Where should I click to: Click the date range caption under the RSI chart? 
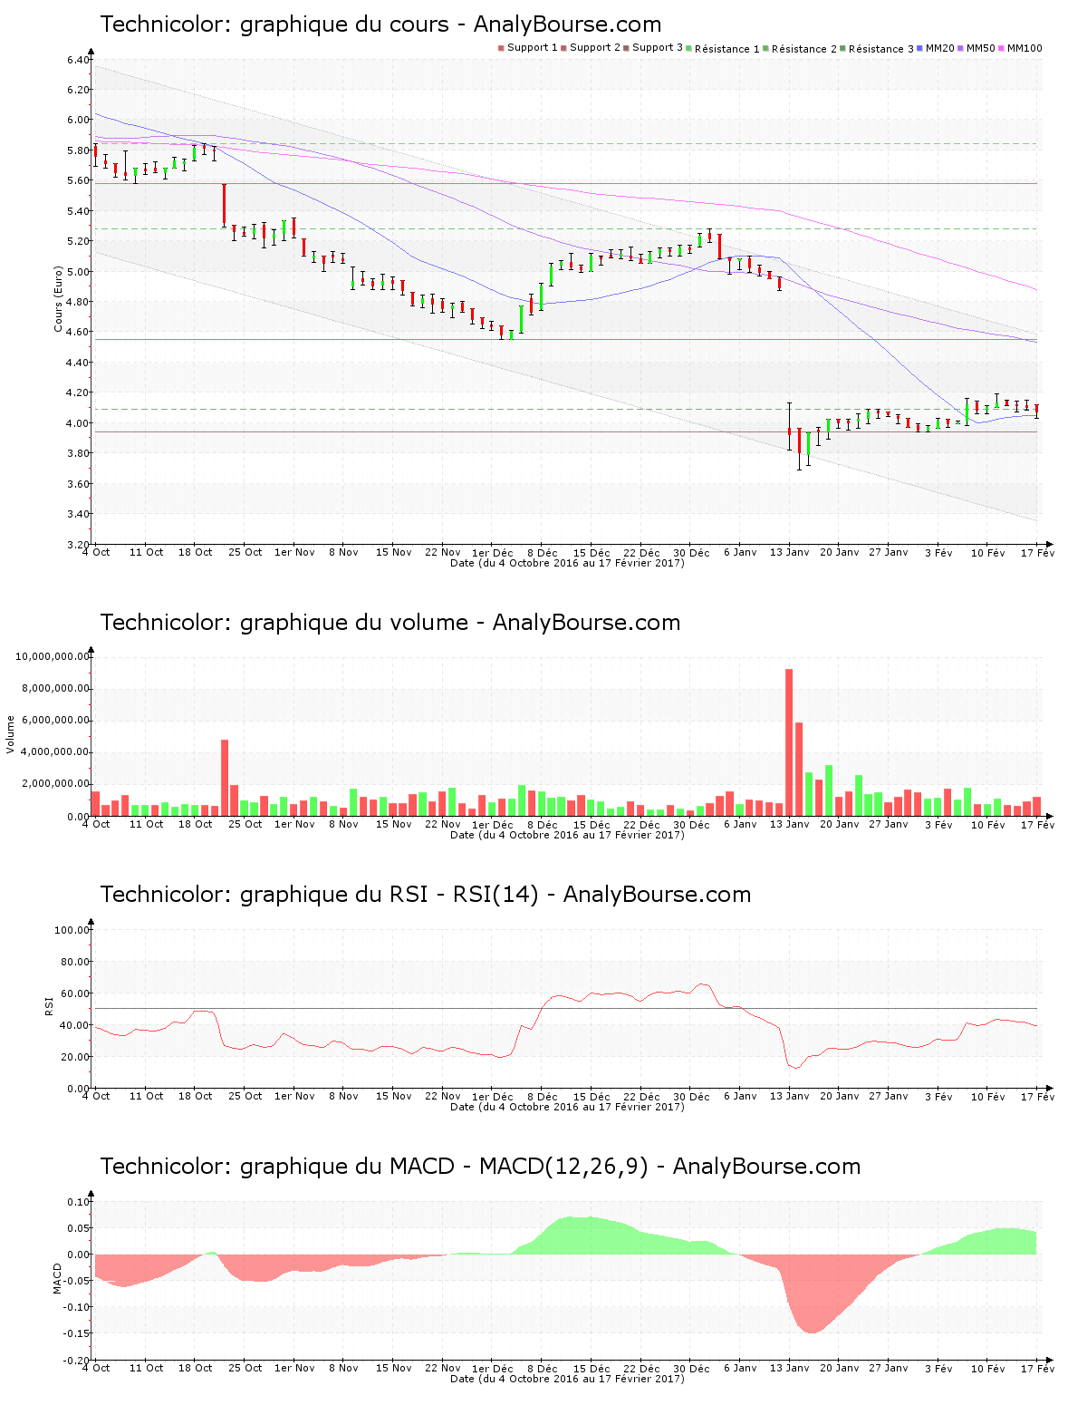[567, 1107]
